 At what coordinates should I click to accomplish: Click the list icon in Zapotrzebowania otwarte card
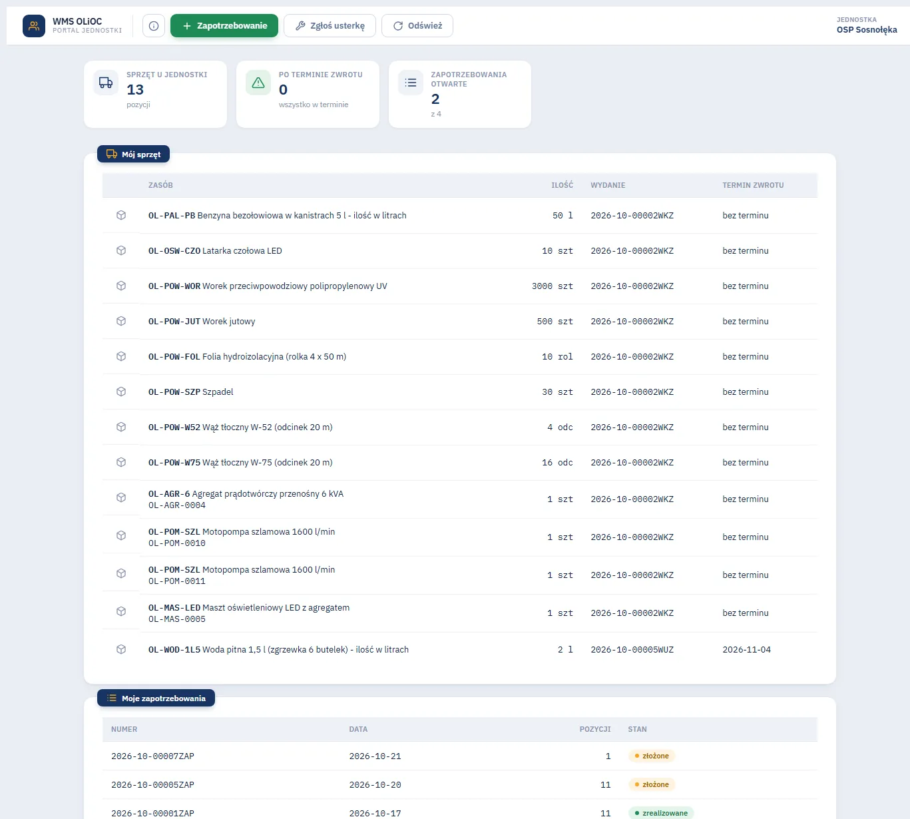pos(411,83)
